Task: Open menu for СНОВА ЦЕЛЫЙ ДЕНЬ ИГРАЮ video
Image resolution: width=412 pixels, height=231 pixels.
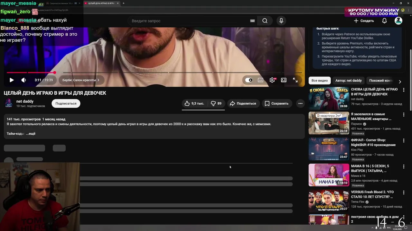Action: pos(404,90)
